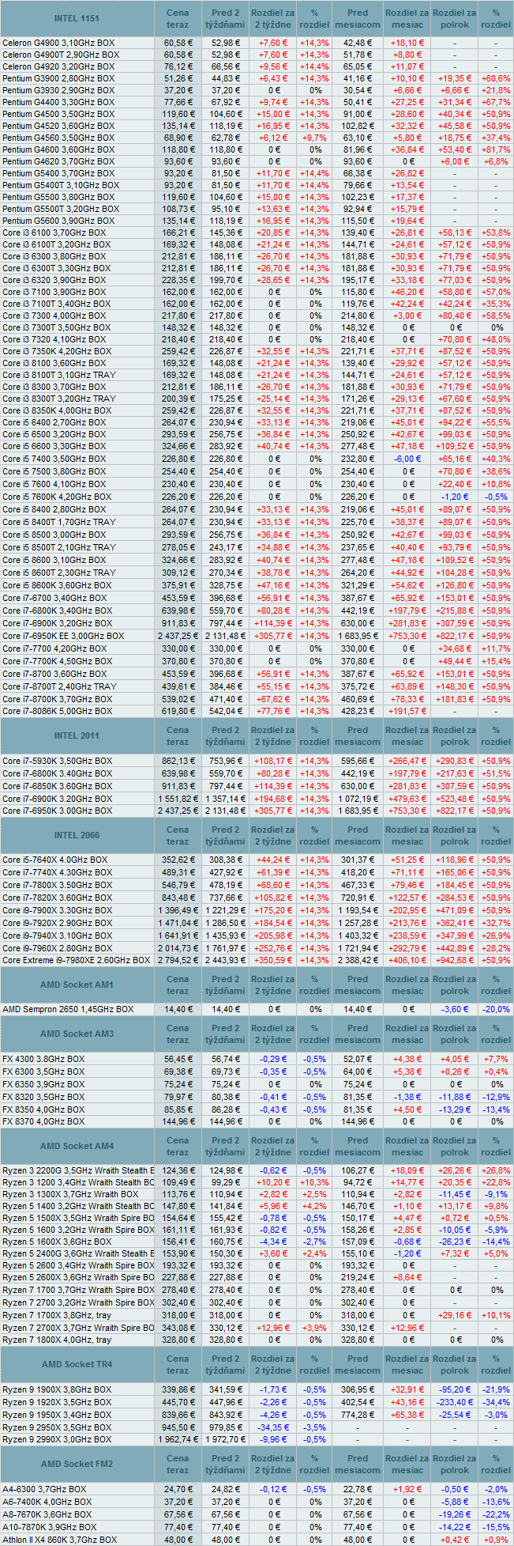Select Pentium G4560 3,50GHz BOX row name
The width and height of the screenshot is (514, 1546).
(x=58, y=138)
